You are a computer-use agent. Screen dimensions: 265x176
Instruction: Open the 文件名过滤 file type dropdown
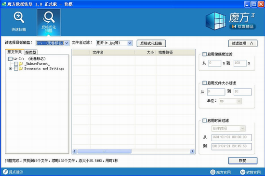coord(130,43)
